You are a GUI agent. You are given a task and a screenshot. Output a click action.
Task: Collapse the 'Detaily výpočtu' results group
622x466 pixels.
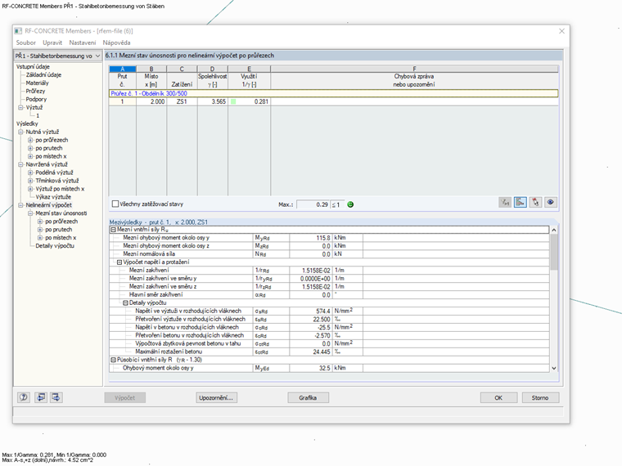coord(125,302)
